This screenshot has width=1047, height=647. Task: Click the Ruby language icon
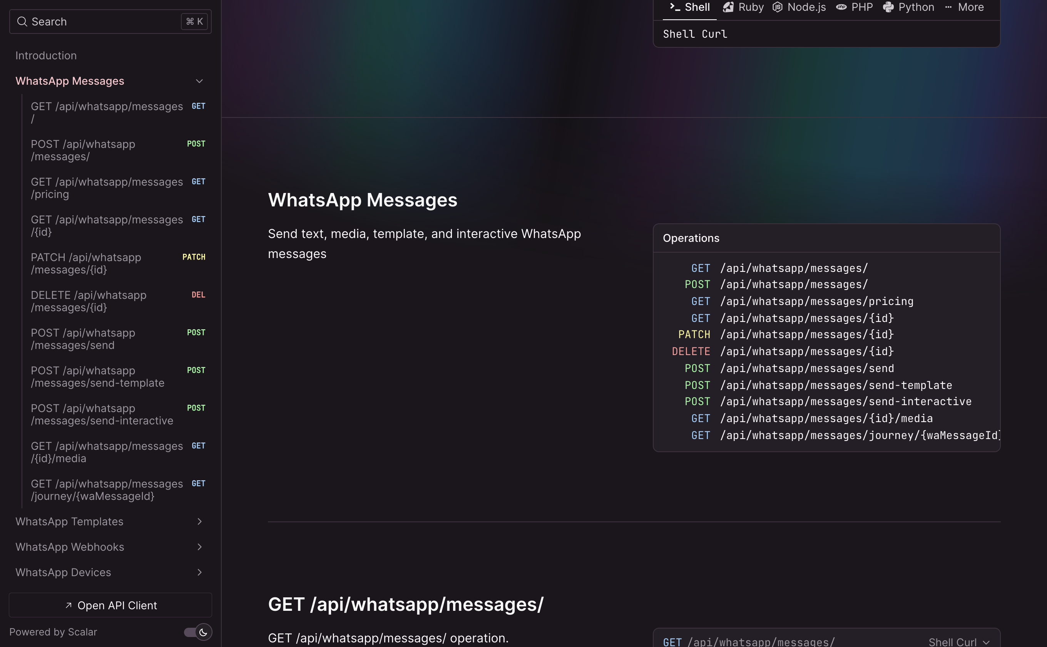(x=728, y=7)
